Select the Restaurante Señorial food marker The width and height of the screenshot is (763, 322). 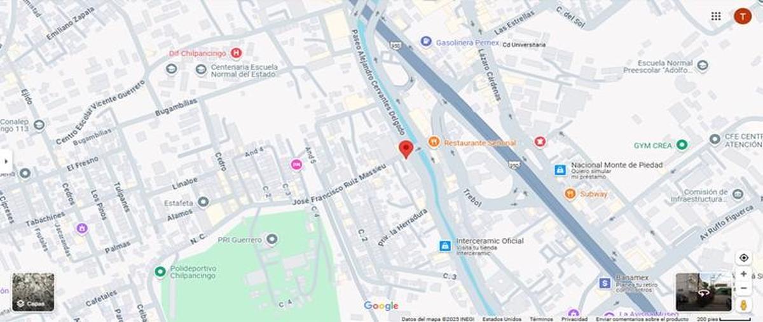(x=434, y=142)
